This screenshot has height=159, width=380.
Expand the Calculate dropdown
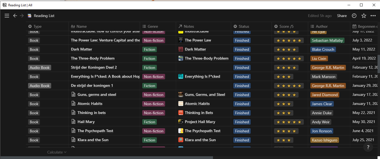[x=57, y=152]
